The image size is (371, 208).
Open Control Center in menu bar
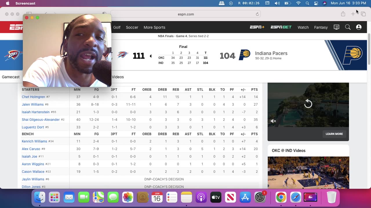316,3
